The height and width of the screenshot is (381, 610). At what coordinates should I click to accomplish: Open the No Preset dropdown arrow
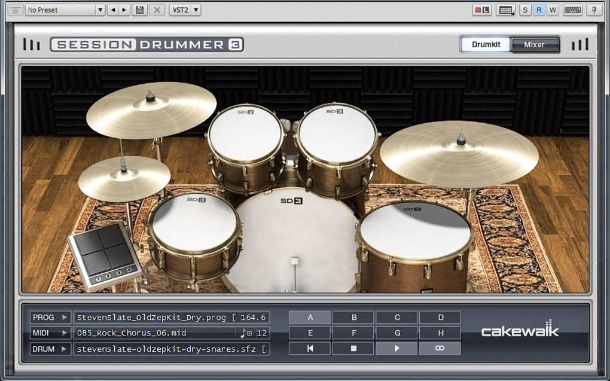100,10
